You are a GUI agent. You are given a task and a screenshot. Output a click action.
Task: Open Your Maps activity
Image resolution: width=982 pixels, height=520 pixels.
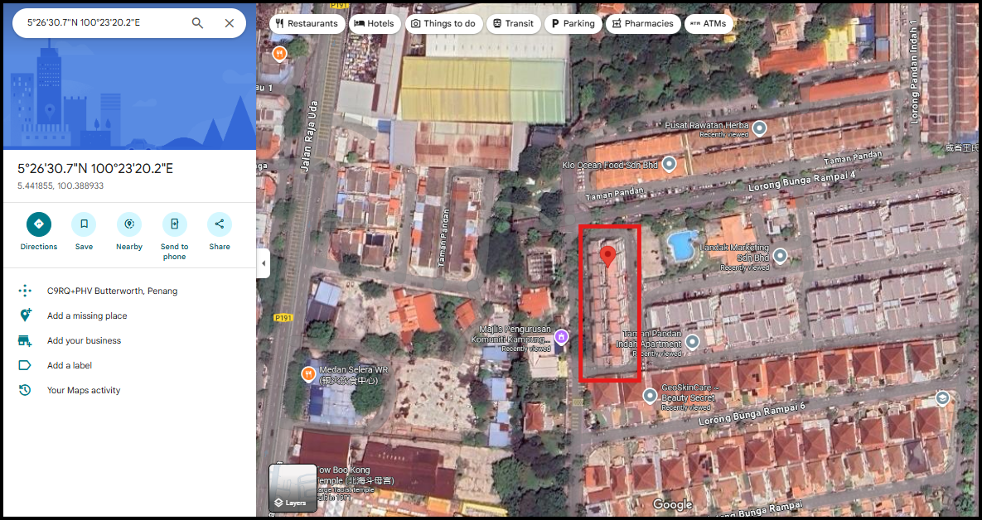click(x=84, y=390)
